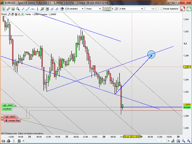Select the dotted blue line tool
This screenshot has width=192, height=144.
click(52, 9)
